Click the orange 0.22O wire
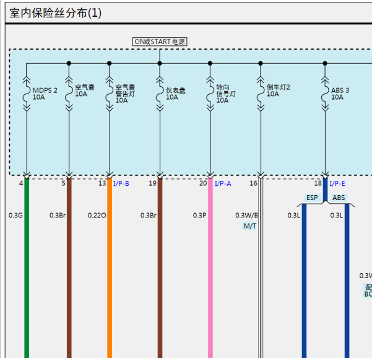372x358 pixels. (110, 268)
